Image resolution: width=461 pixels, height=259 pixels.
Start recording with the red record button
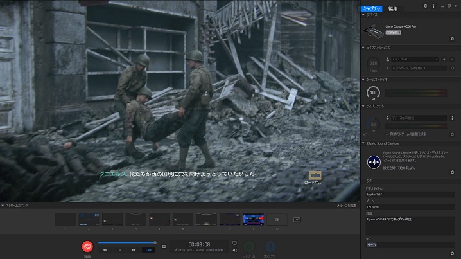pyautogui.click(x=87, y=247)
